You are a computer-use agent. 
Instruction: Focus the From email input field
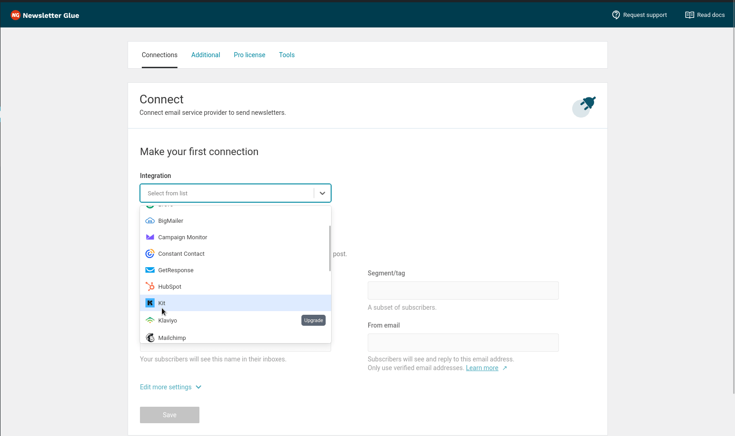point(463,343)
